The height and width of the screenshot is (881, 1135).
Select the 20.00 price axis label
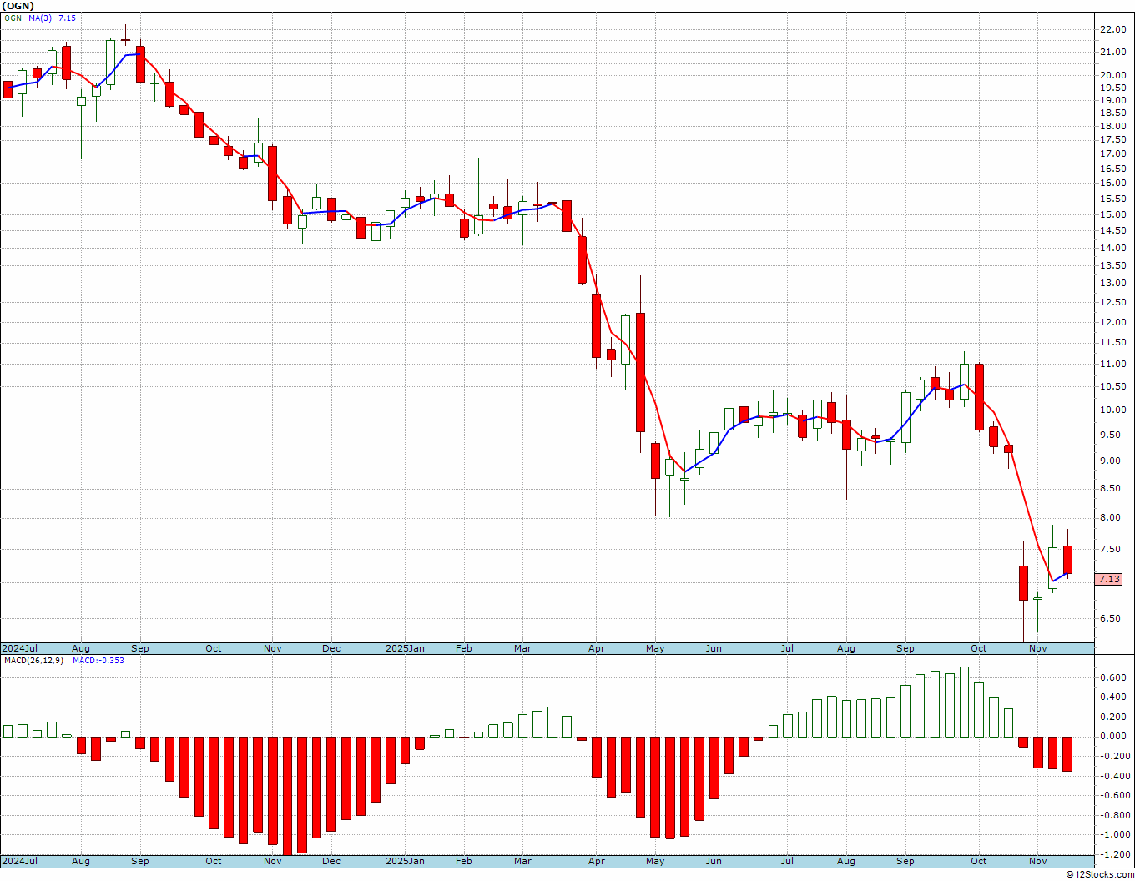(x=1113, y=75)
